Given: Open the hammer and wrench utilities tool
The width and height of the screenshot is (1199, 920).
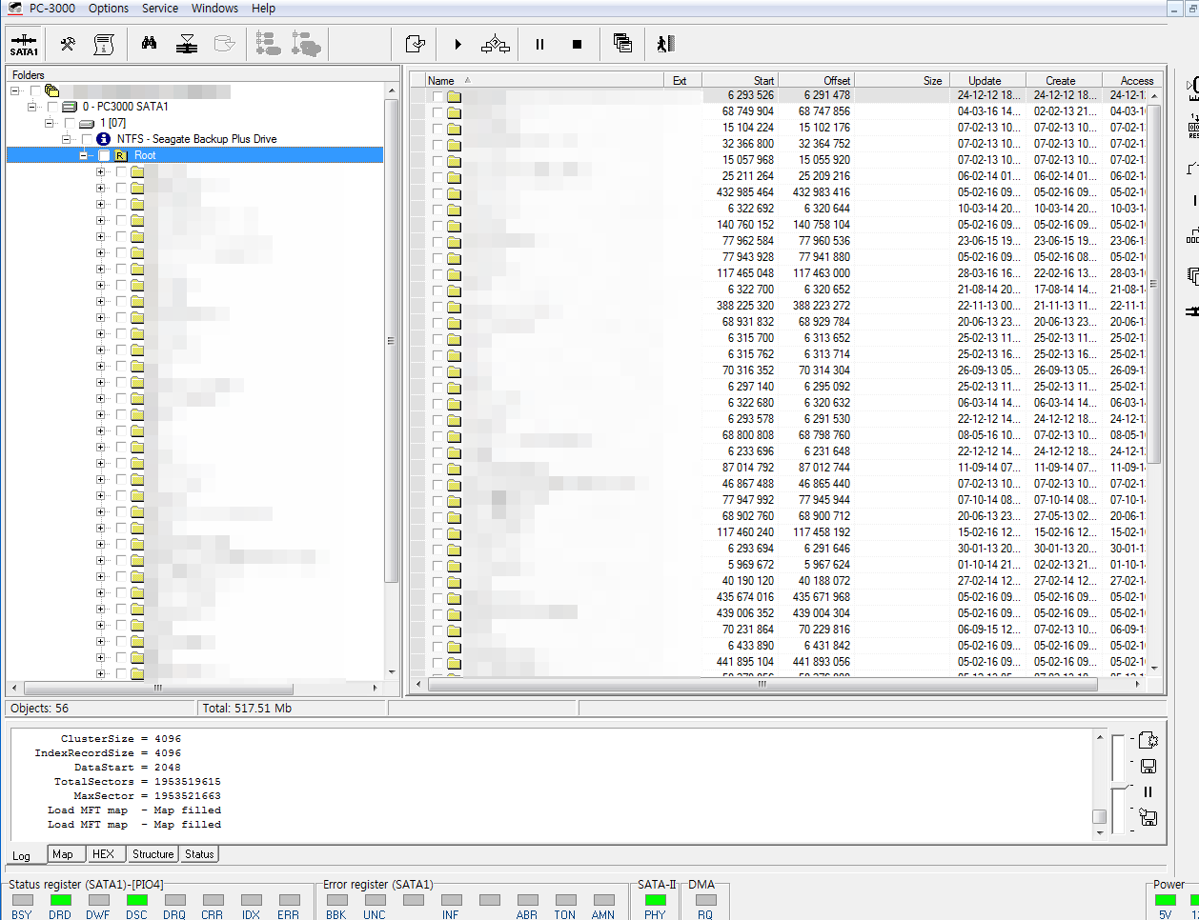Looking at the screenshot, I should coord(68,44).
